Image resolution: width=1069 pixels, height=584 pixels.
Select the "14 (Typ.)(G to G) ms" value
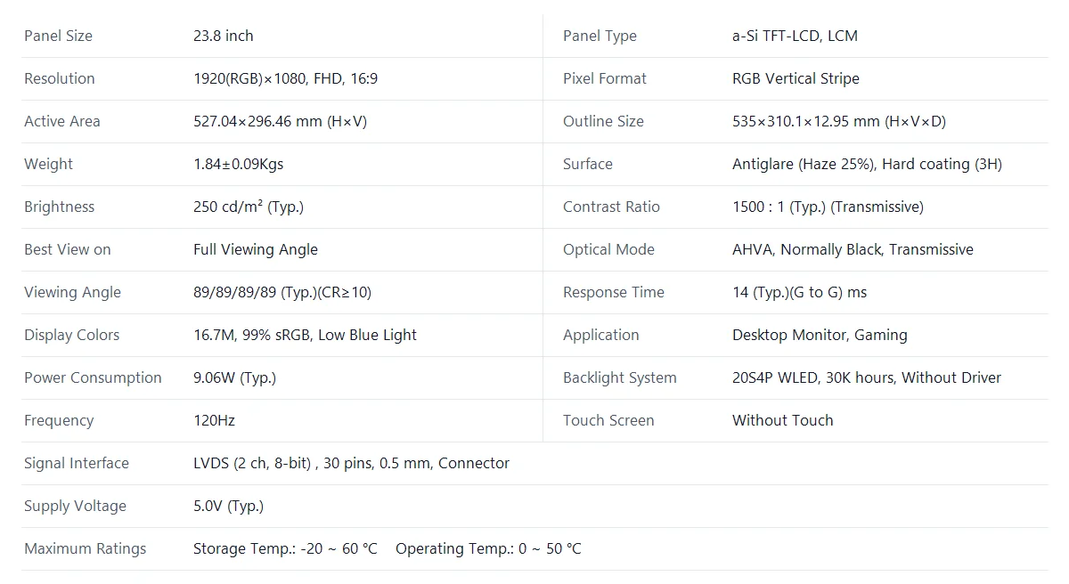pos(799,292)
